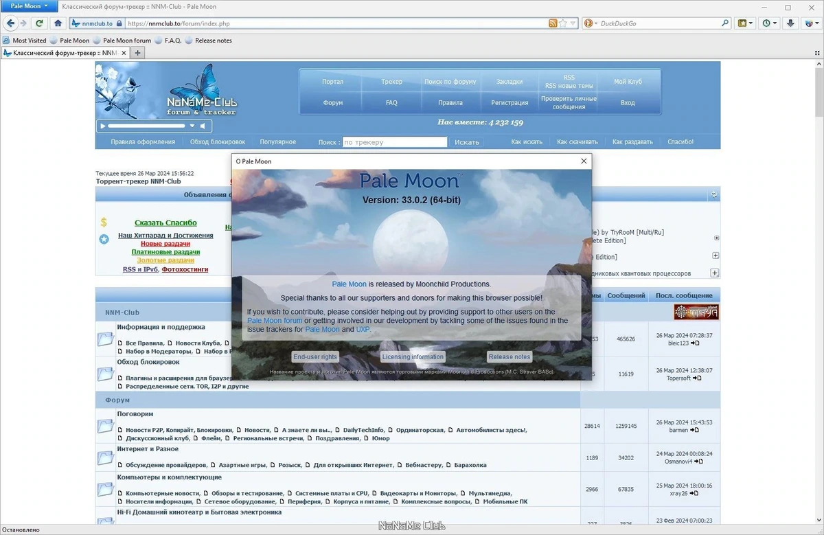Open Pale Moon forum link in dialog
The height and width of the screenshot is (535, 824).
[275, 321]
